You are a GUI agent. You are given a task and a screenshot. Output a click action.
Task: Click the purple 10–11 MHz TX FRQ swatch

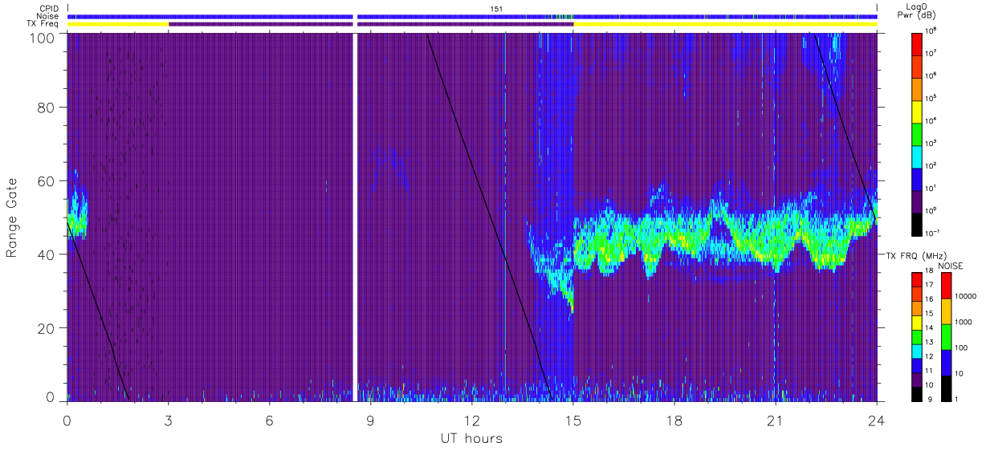(x=918, y=379)
